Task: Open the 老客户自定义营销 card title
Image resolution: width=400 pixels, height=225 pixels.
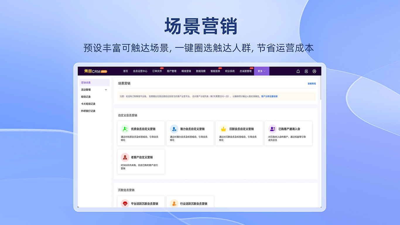Action: point(142,157)
